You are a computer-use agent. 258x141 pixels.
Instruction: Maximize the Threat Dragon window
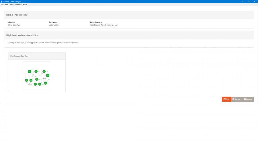tap(248, 1)
